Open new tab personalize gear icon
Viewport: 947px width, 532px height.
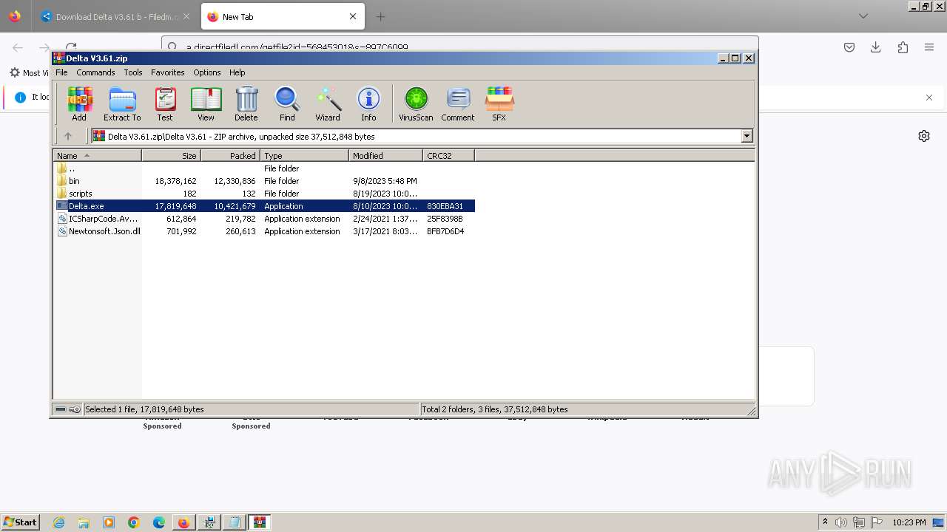tap(924, 136)
